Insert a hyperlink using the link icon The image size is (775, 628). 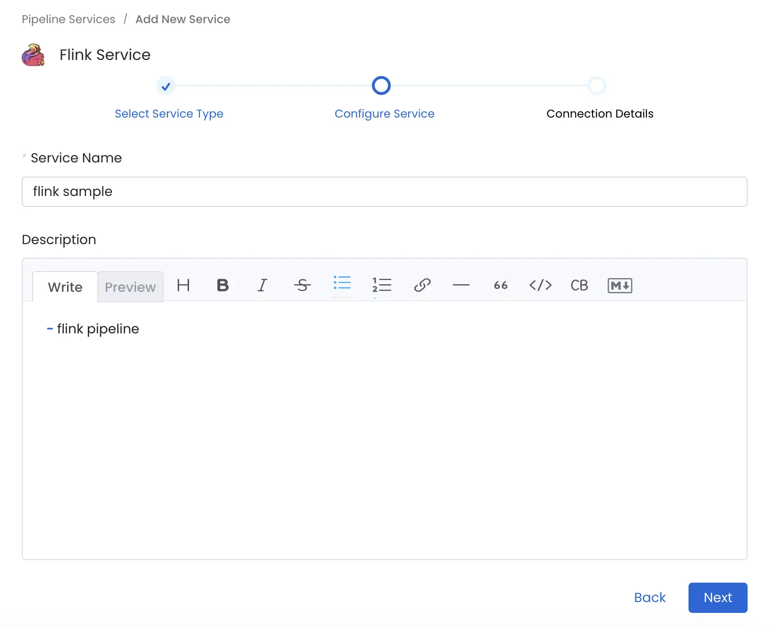pos(422,285)
